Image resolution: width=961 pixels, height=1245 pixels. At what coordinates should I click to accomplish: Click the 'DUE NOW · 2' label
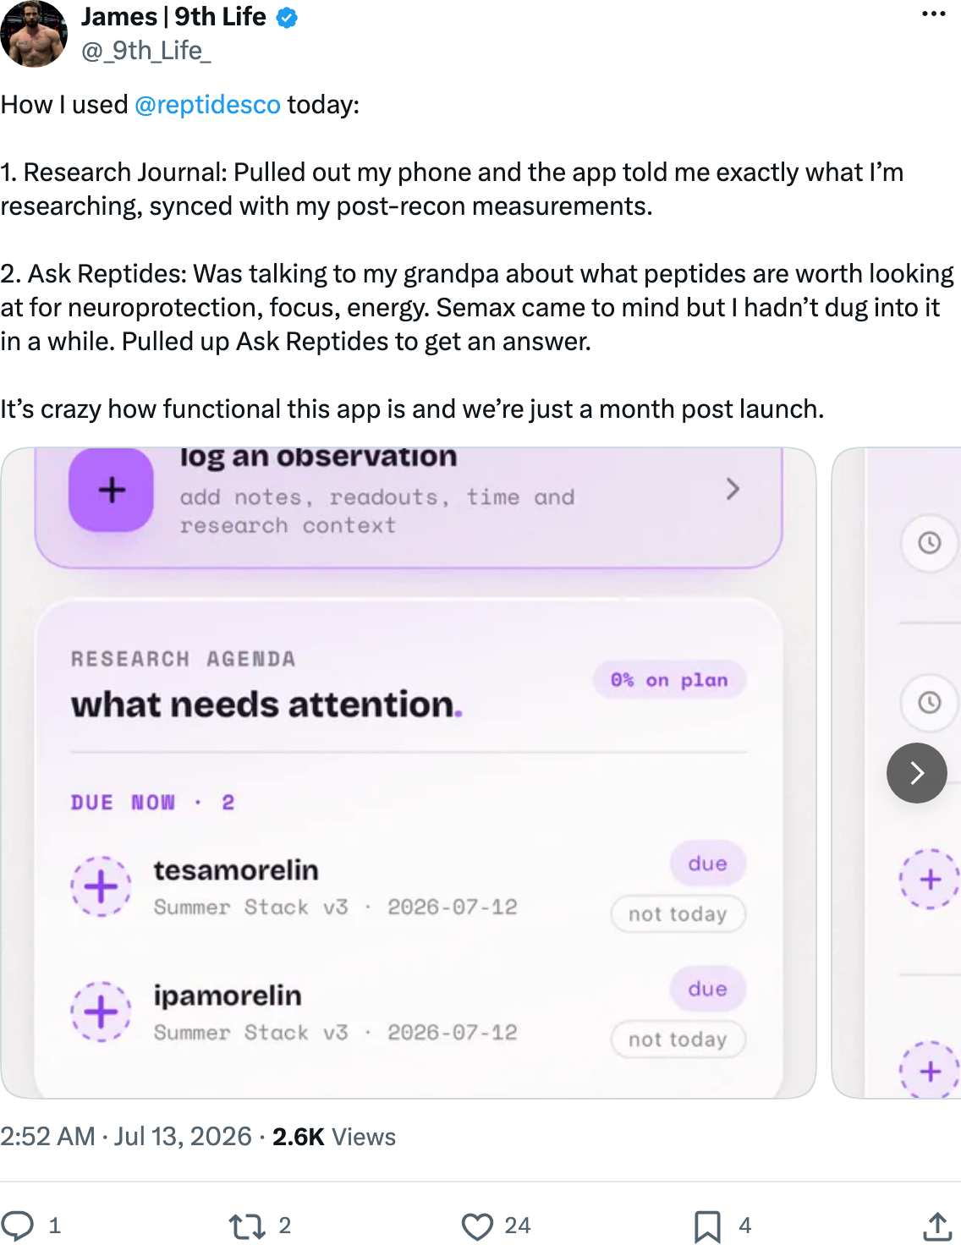coord(152,803)
